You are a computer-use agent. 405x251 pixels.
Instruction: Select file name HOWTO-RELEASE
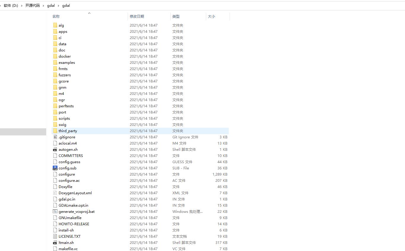pyautogui.click(x=74, y=224)
